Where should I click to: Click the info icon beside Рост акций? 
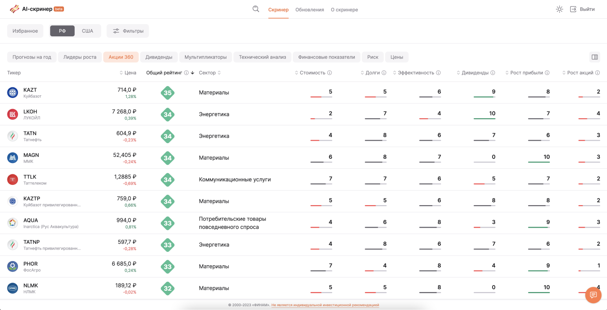point(597,73)
